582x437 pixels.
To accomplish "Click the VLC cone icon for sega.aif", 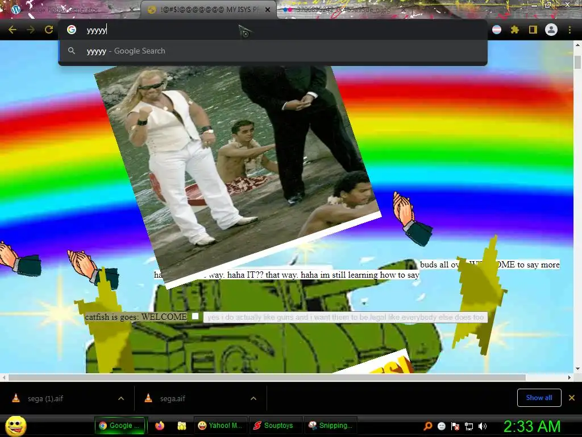I will pyautogui.click(x=148, y=398).
